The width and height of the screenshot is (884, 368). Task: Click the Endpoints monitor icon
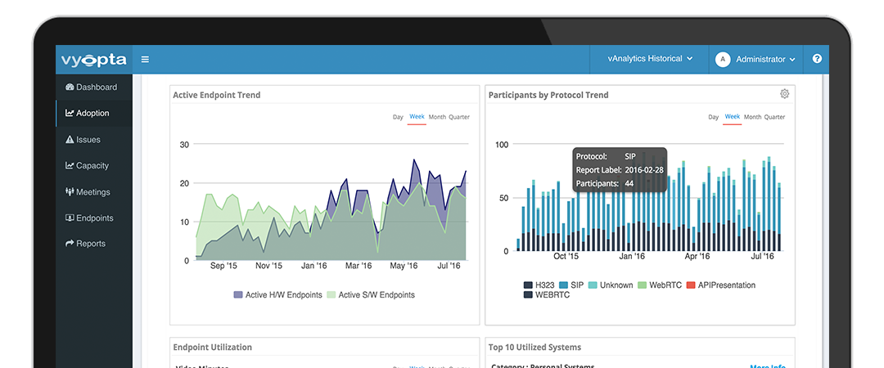pos(70,218)
